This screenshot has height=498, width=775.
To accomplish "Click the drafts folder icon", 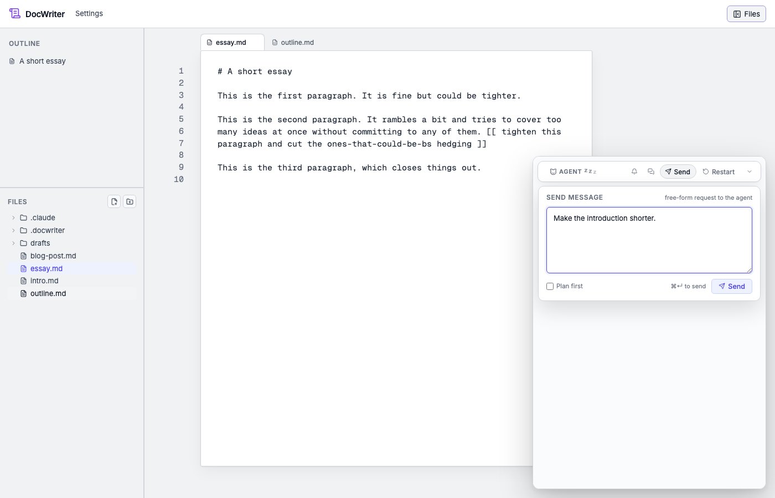I will [23, 243].
